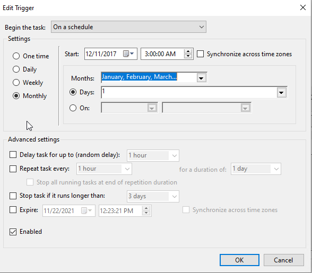The height and width of the screenshot is (273, 312).
Task: Click the OK button
Action: (x=239, y=260)
